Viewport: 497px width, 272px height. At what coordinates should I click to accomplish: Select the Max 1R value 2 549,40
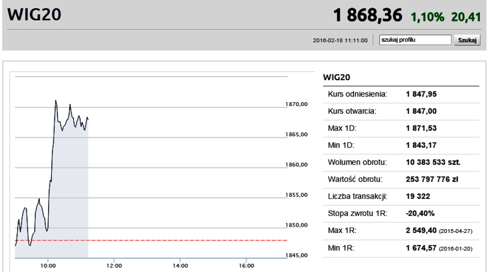tap(421, 230)
